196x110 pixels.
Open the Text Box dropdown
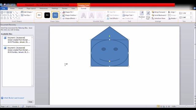(26, 15)
